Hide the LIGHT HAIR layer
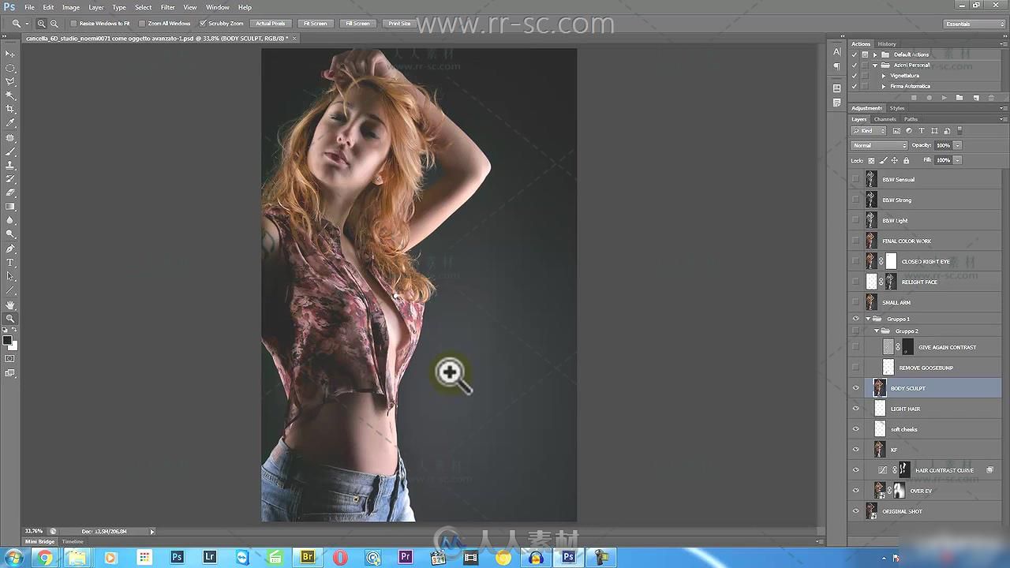The width and height of the screenshot is (1010, 568). [856, 409]
